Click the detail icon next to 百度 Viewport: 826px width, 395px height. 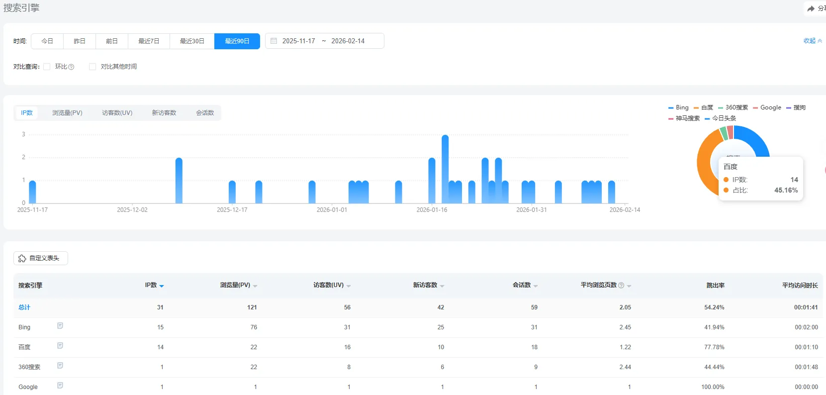tap(60, 346)
